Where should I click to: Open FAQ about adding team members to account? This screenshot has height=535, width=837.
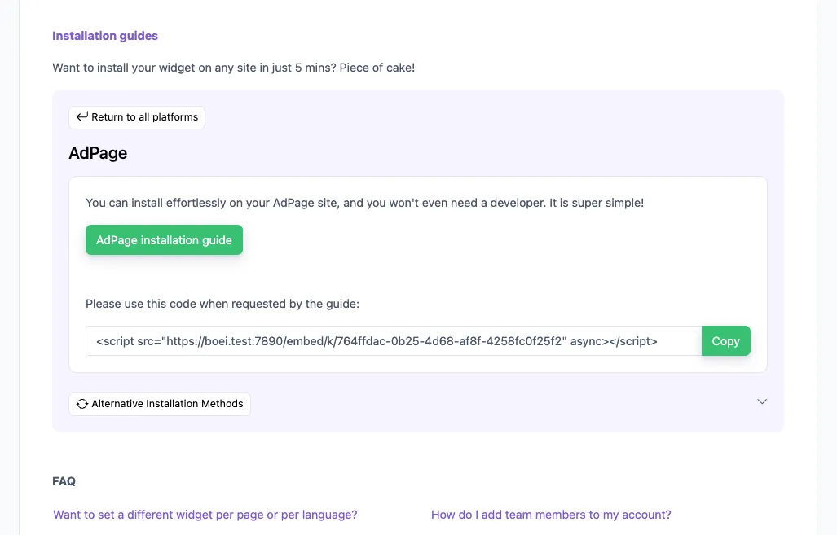[551, 514]
